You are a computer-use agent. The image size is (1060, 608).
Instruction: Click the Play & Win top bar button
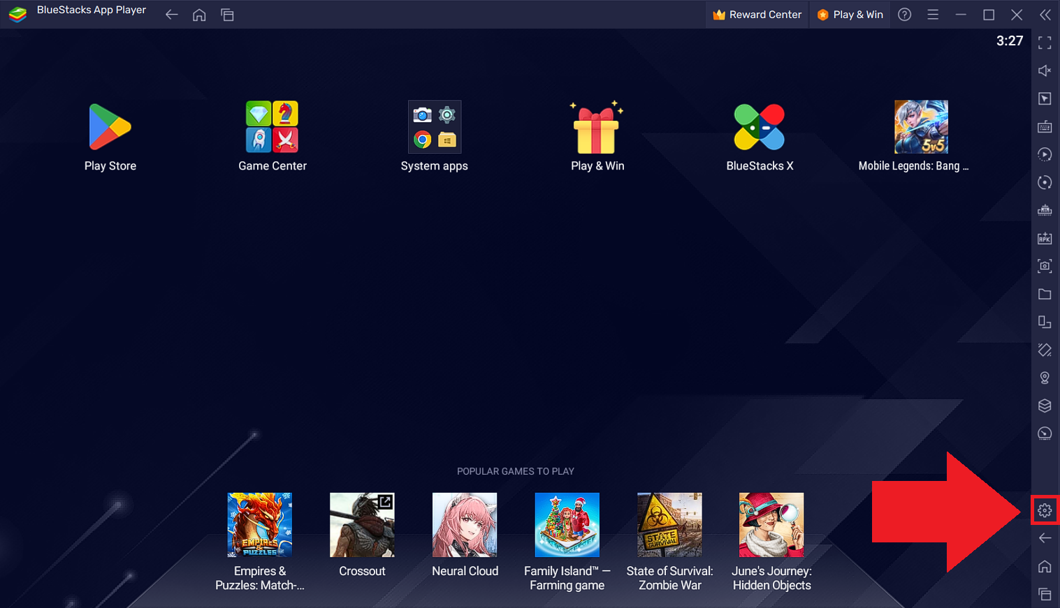coord(850,15)
